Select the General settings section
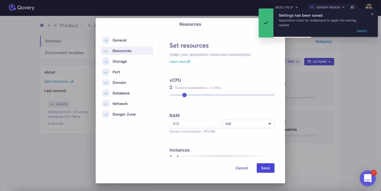Viewport: 381px width, 191px height. coord(127,40)
